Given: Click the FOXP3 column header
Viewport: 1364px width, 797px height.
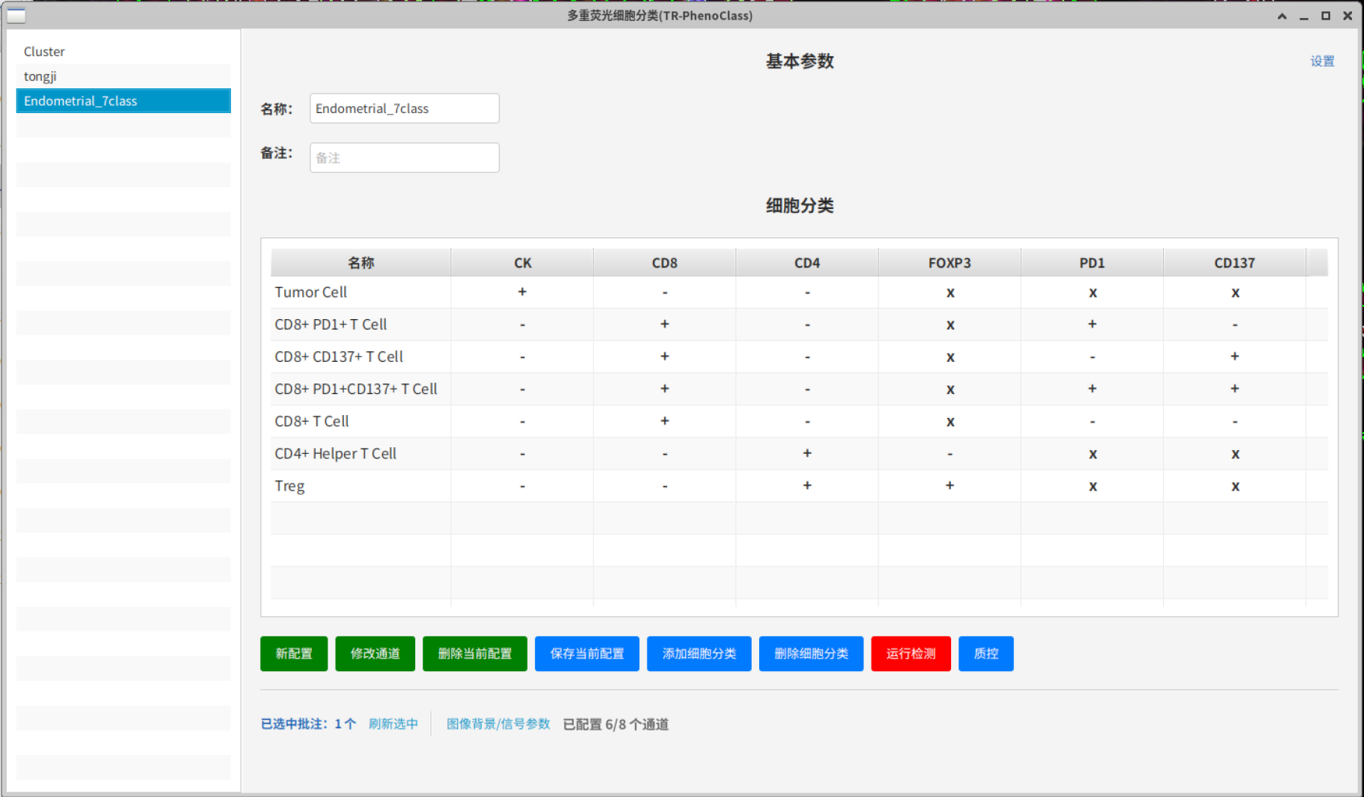Looking at the screenshot, I should pos(950,263).
